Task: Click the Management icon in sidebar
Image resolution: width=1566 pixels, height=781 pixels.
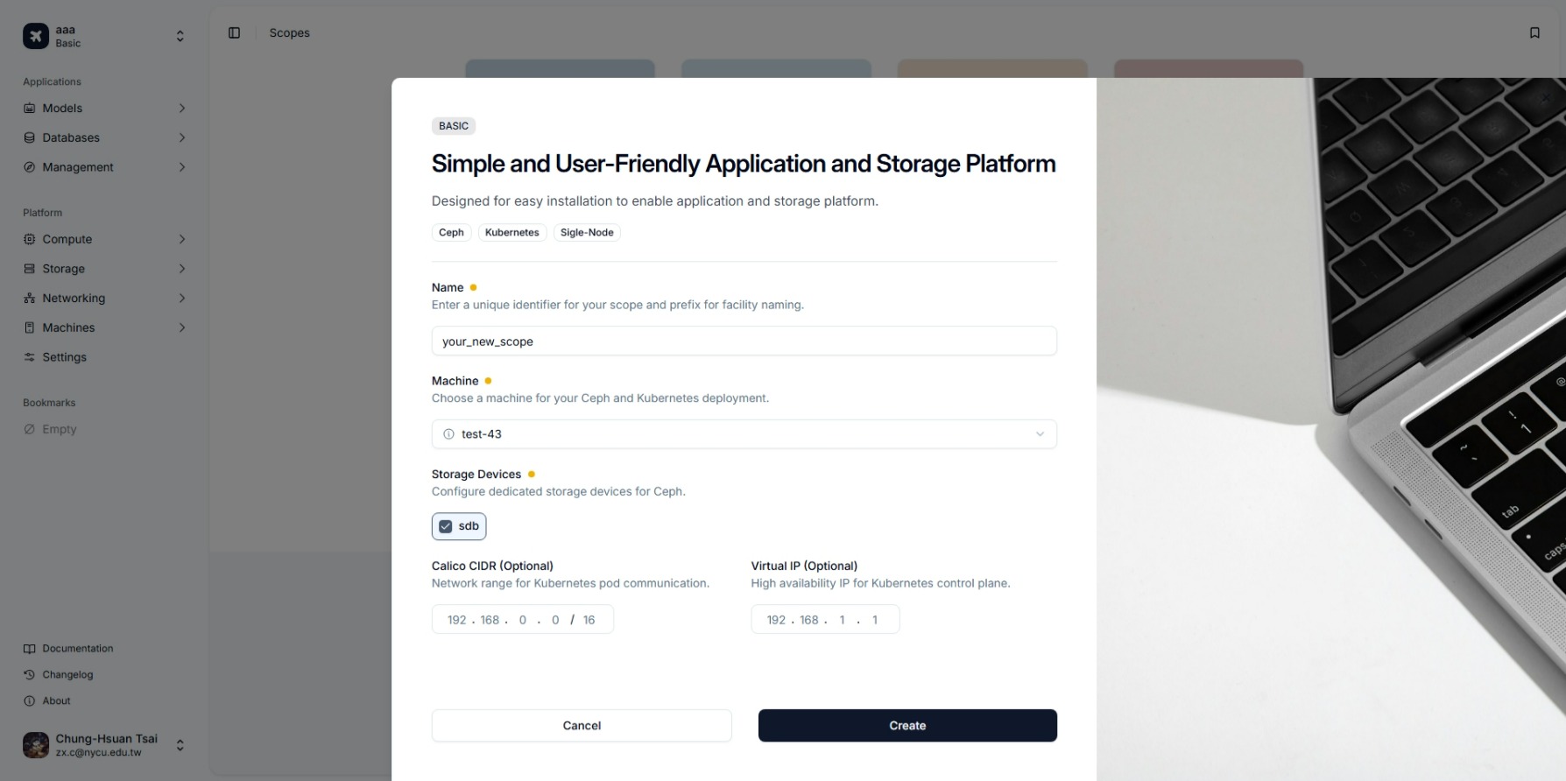Action: [30, 167]
